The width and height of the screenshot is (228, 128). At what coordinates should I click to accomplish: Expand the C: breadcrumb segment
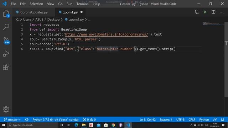[x=17, y=20]
